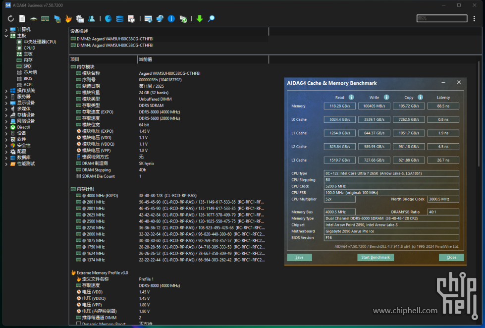
Task: Select the 序列号 row
Action: point(169,80)
